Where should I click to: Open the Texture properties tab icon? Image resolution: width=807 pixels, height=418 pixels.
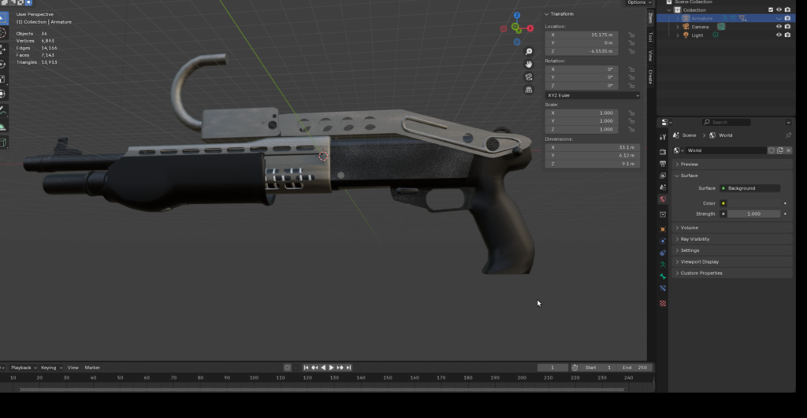point(663,303)
